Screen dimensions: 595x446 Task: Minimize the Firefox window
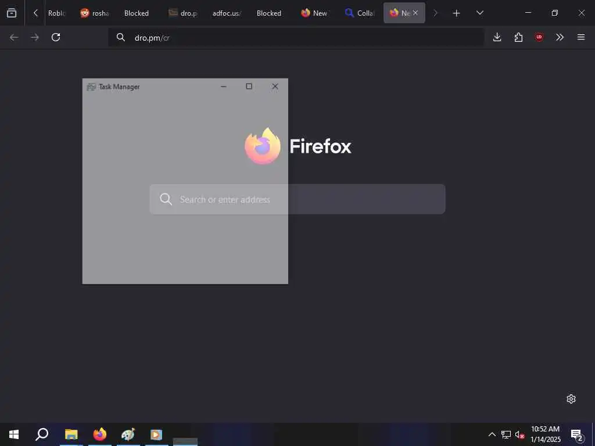(x=528, y=13)
